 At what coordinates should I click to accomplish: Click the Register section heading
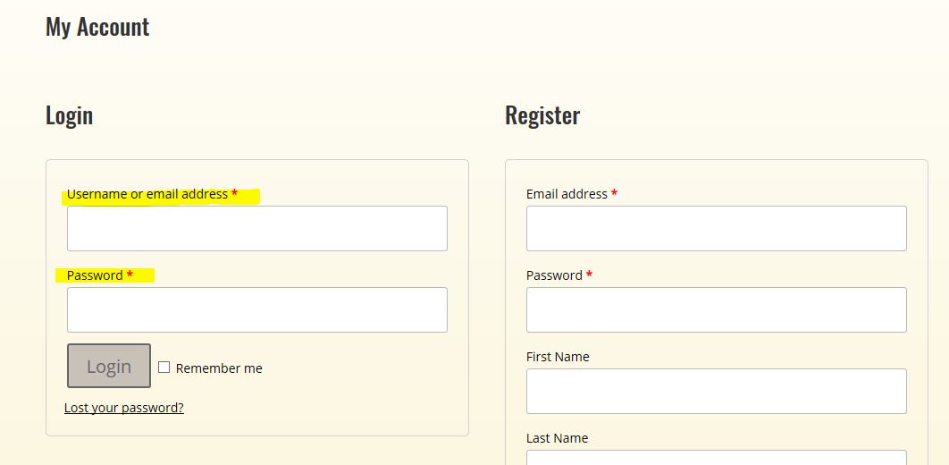[x=542, y=115]
